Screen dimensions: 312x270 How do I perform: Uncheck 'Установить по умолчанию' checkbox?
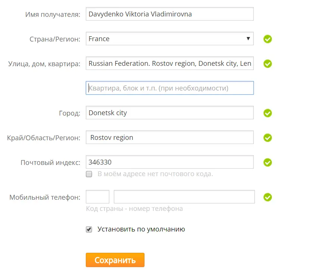click(89, 229)
